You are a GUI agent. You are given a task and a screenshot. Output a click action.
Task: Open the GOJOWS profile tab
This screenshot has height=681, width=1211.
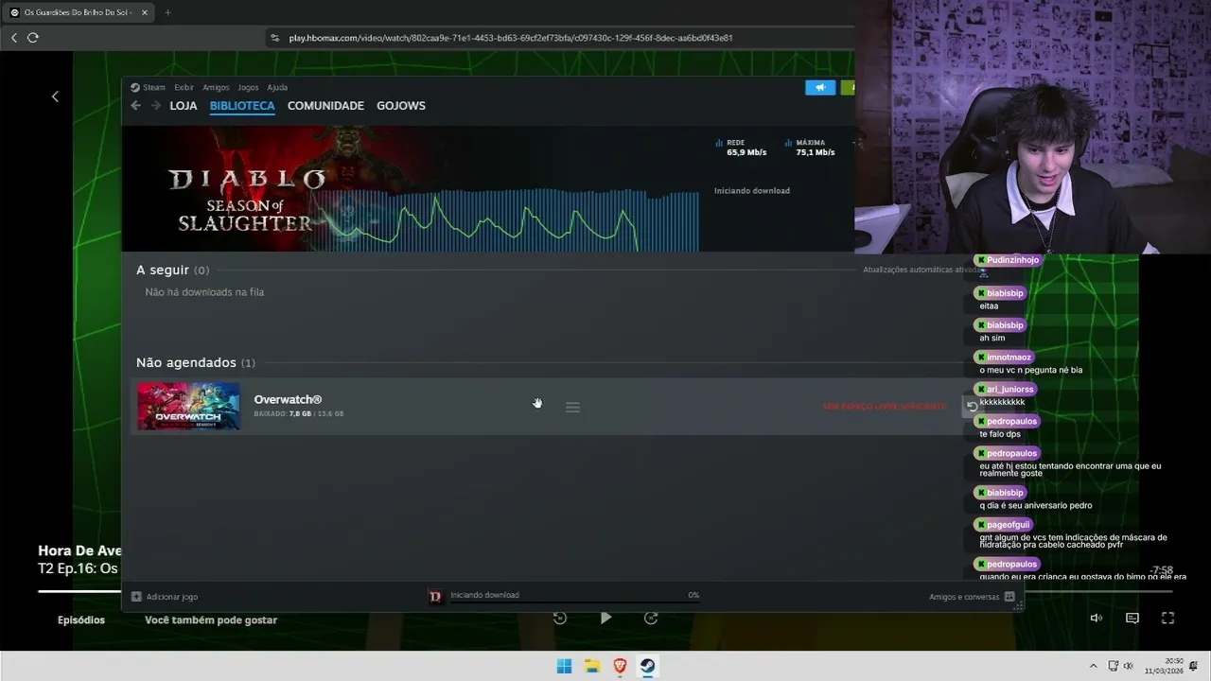pyautogui.click(x=401, y=106)
